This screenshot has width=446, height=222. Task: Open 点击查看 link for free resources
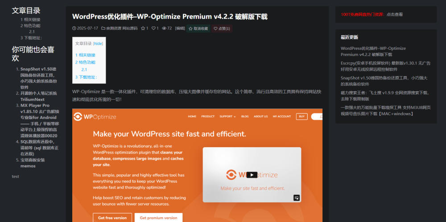[x=395, y=15]
